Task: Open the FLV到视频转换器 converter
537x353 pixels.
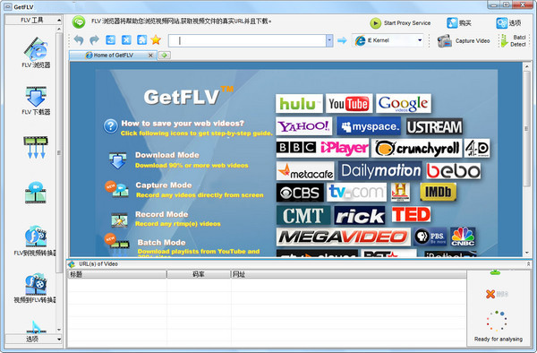Action: click(x=36, y=241)
